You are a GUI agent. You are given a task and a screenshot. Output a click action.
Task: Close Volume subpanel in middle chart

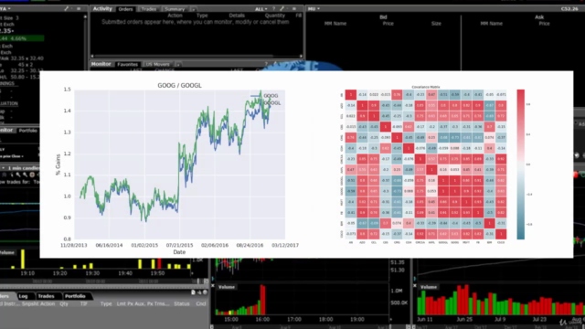213,286
